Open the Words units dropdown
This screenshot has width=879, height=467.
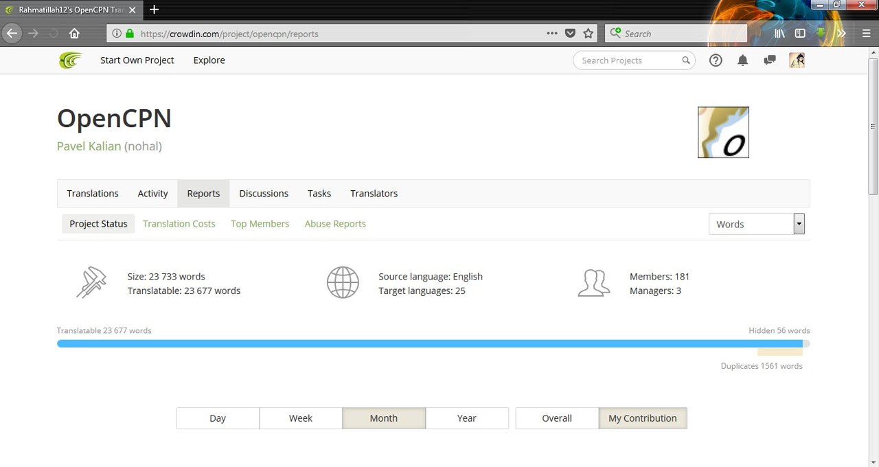point(756,224)
